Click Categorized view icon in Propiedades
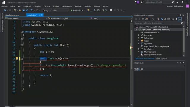Viewport: 190px width, 107px height. pos(135,69)
